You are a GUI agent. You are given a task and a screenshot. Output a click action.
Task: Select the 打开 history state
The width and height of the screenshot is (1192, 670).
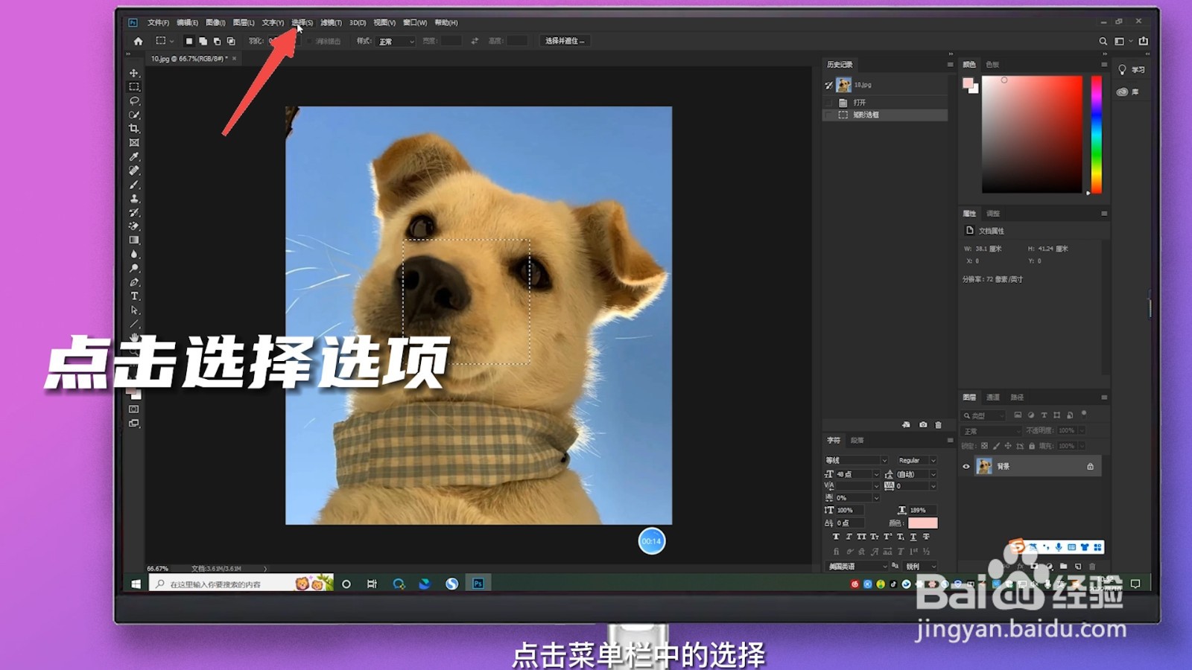click(x=885, y=103)
